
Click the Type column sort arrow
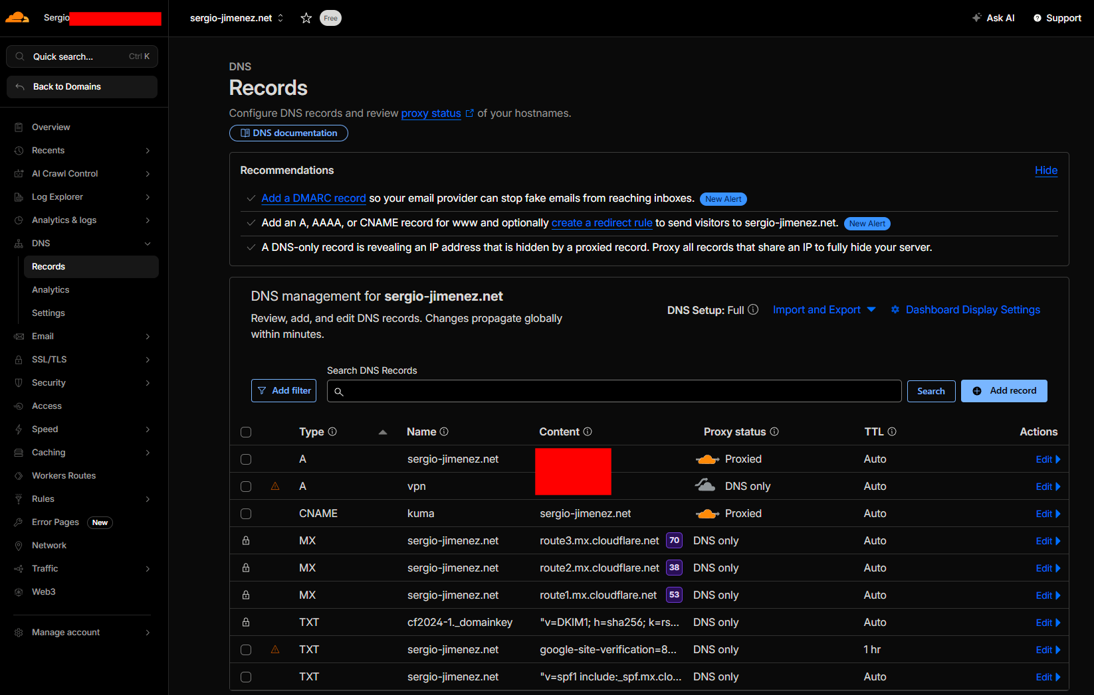[x=383, y=432]
